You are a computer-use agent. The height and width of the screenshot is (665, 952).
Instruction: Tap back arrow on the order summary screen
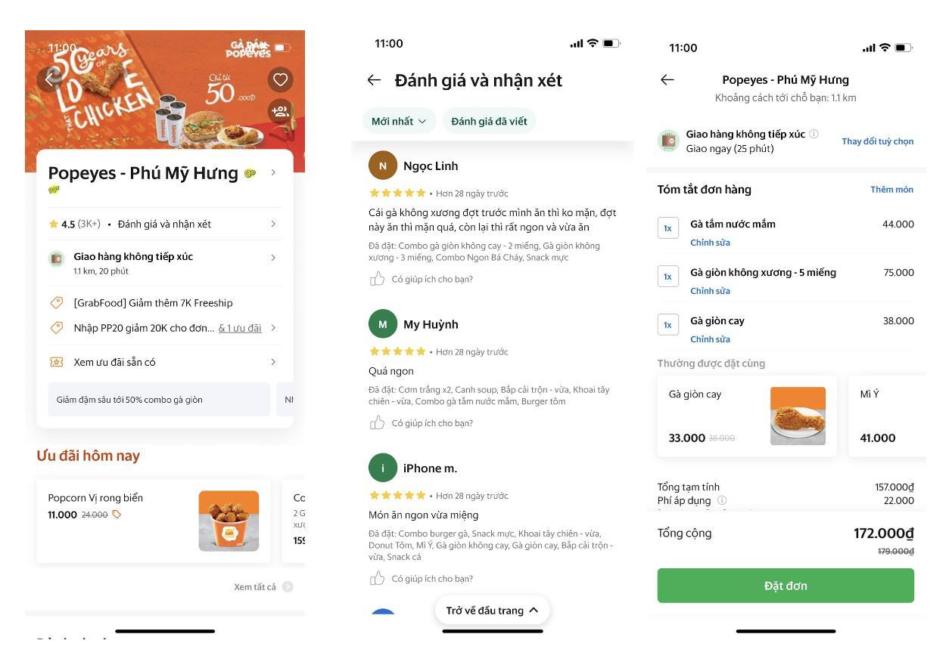(667, 79)
